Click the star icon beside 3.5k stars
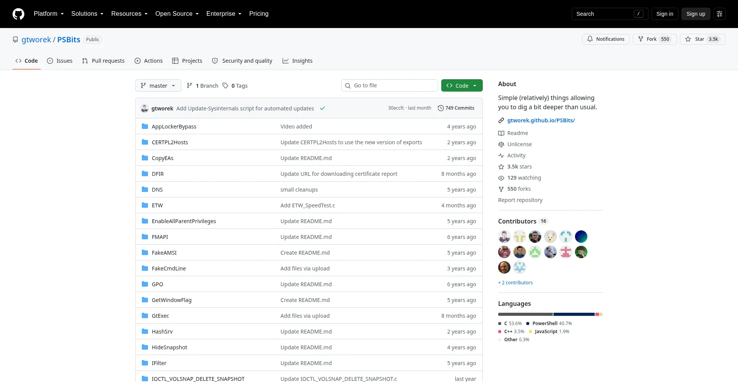Viewport: 738px width, 382px height. click(501, 167)
